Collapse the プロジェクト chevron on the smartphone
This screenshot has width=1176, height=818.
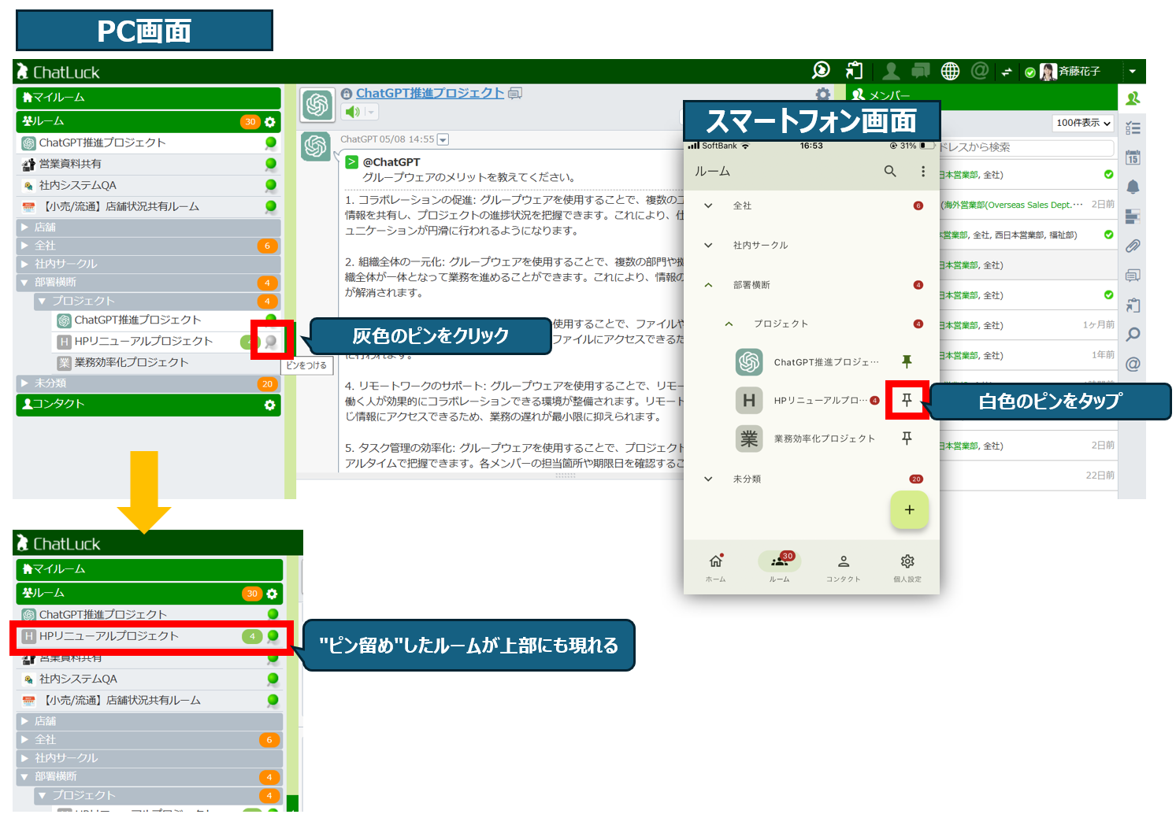(x=729, y=324)
